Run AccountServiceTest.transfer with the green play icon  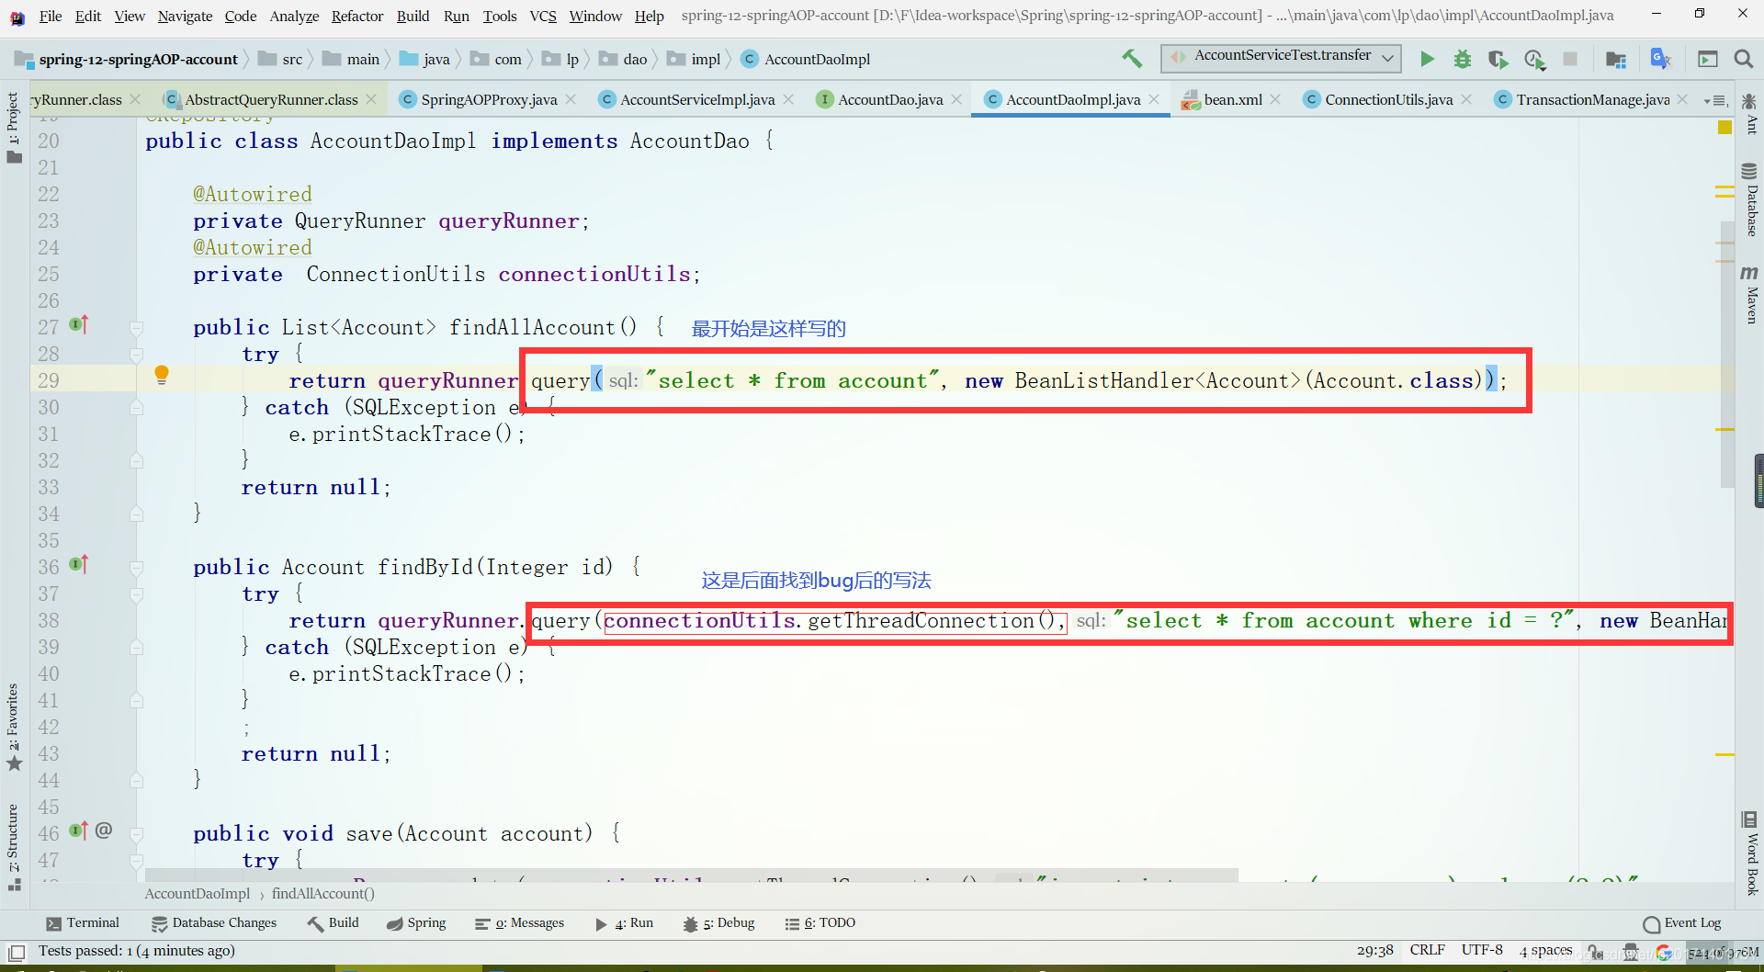(x=1427, y=59)
